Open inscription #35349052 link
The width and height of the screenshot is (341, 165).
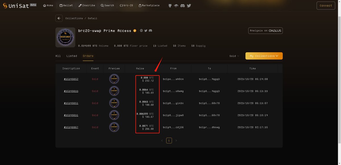[x=71, y=79]
